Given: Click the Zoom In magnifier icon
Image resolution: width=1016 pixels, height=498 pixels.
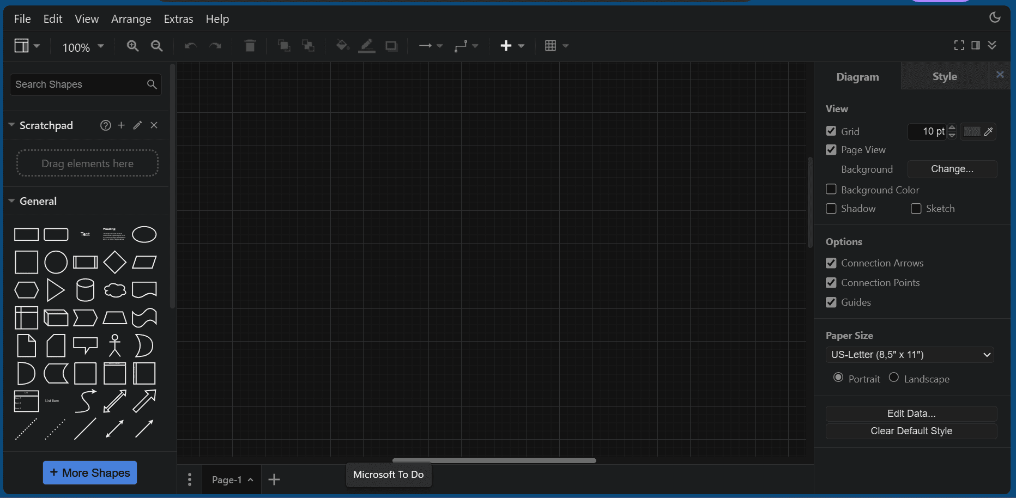Looking at the screenshot, I should point(132,46).
